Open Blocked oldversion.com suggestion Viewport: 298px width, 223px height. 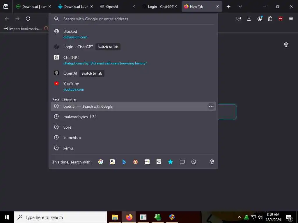pyautogui.click(x=133, y=34)
